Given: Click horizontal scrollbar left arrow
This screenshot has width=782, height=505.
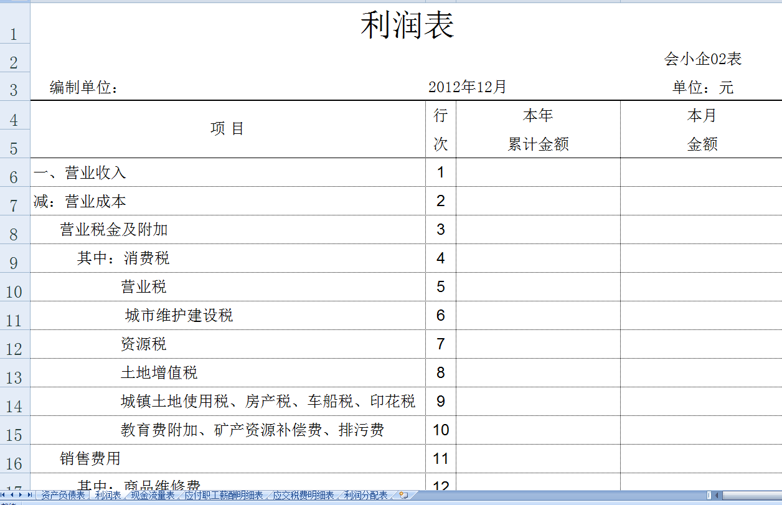Looking at the screenshot, I should (716, 495).
